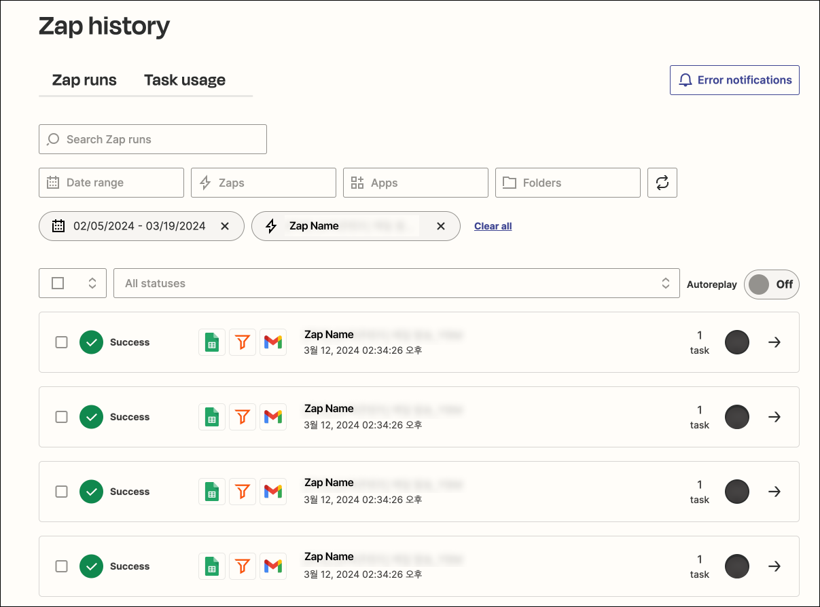This screenshot has width=820, height=607.
Task: Click the Filter step icon in first run
Action: 243,342
